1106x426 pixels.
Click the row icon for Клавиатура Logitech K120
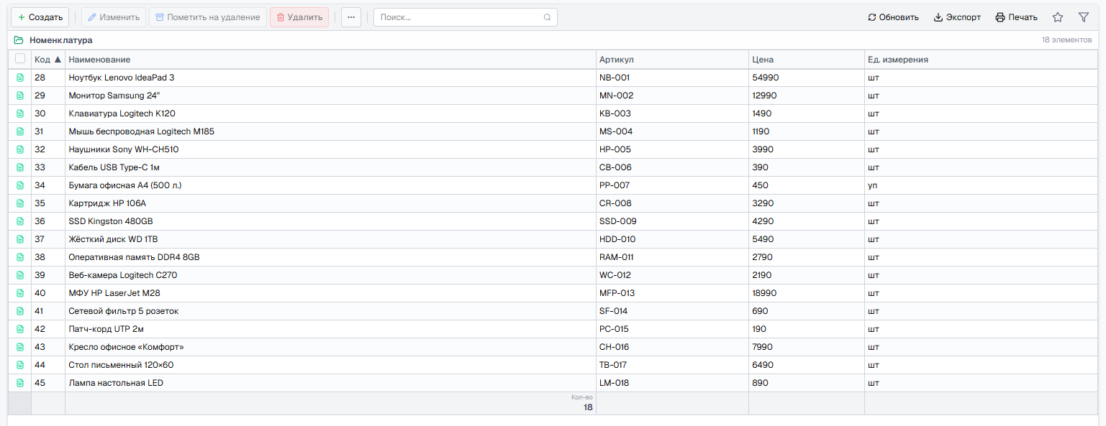pos(20,114)
